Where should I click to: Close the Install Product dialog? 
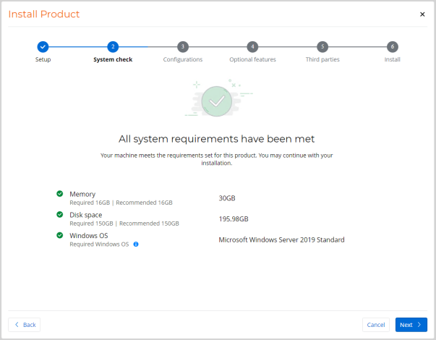422,14
